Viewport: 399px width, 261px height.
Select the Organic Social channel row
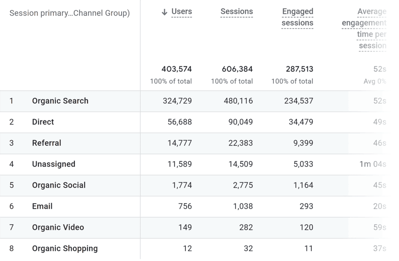click(x=58, y=185)
